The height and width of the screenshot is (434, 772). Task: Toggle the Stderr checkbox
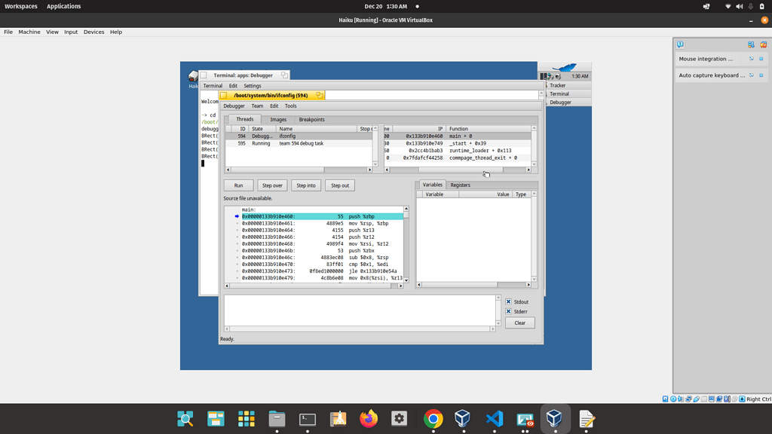click(x=509, y=311)
